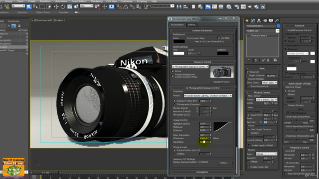Open Create command panel tab
319x179 pixels.
click(247, 21)
